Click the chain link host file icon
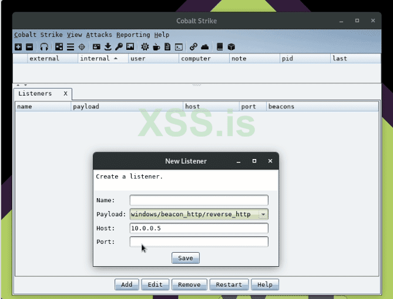Screen dimensions: 393x299 click(193, 47)
